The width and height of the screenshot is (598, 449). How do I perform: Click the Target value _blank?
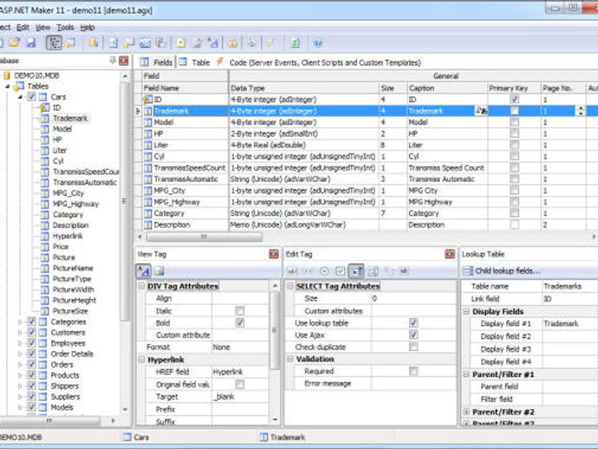224,397
